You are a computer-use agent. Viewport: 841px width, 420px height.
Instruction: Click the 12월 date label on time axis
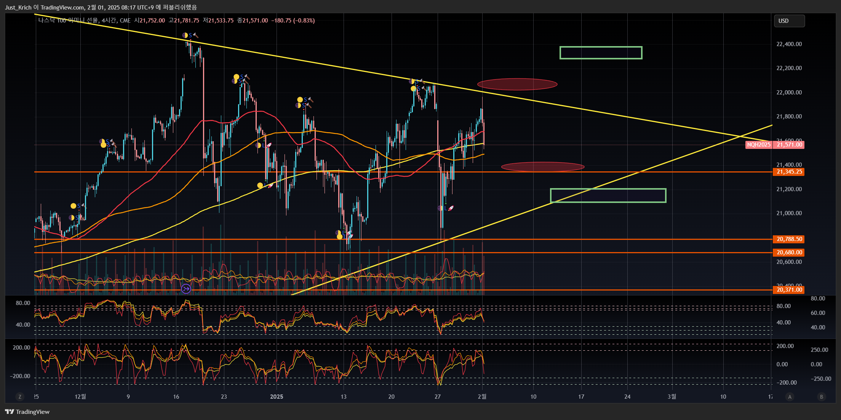(80, 397)
